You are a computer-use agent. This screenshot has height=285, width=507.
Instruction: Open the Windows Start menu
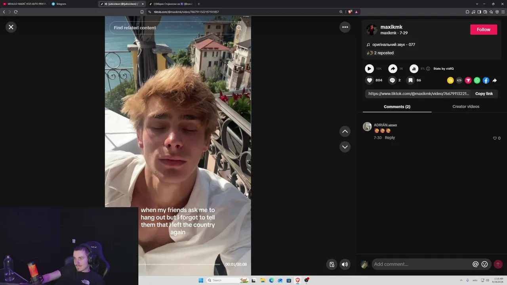(201, 280)
